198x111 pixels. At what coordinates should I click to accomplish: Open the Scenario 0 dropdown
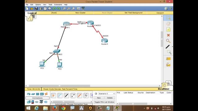tap(106, 94)
